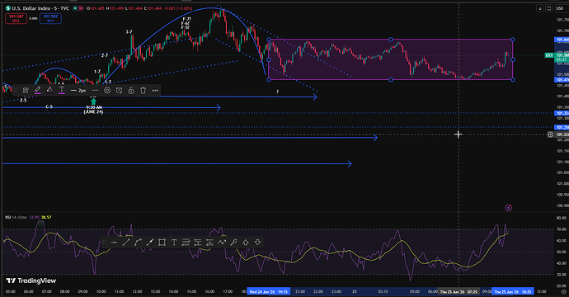Click the download arrow button near USD

(540, 8)
